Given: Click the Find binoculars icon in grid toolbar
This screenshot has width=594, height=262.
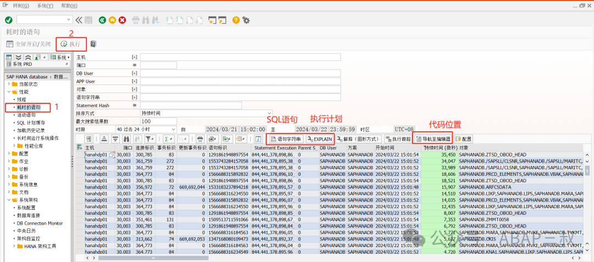Looking at the screenshot, I should (126, 139).
